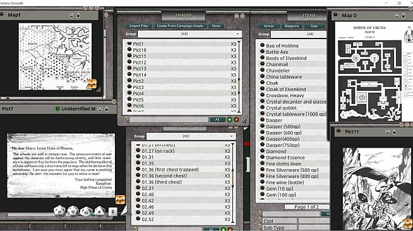This screenshot has height=231, width=413.
Task: Click the share icon in Map D header
Action: pyautogui.click(x=397, y=16)
